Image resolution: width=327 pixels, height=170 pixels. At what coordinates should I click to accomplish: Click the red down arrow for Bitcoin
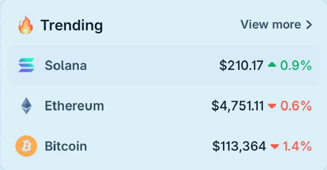click(274, 147)
